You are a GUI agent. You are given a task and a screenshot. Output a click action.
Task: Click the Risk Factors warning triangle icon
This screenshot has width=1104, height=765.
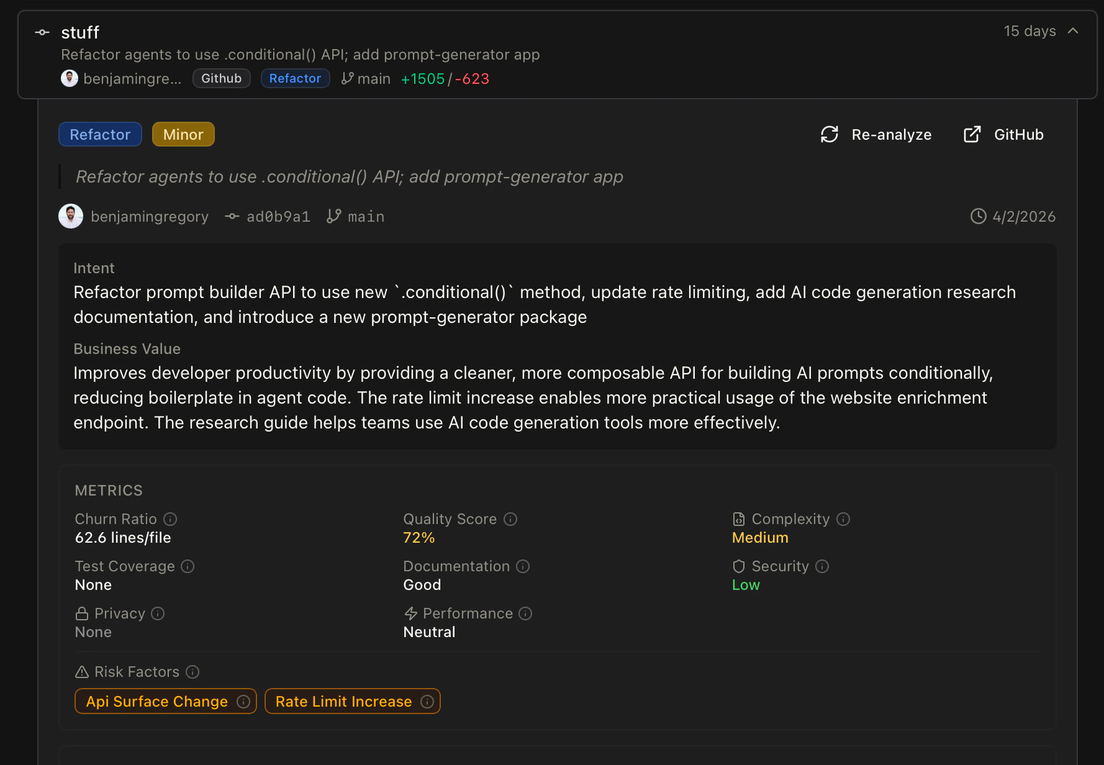pos(82,672)
